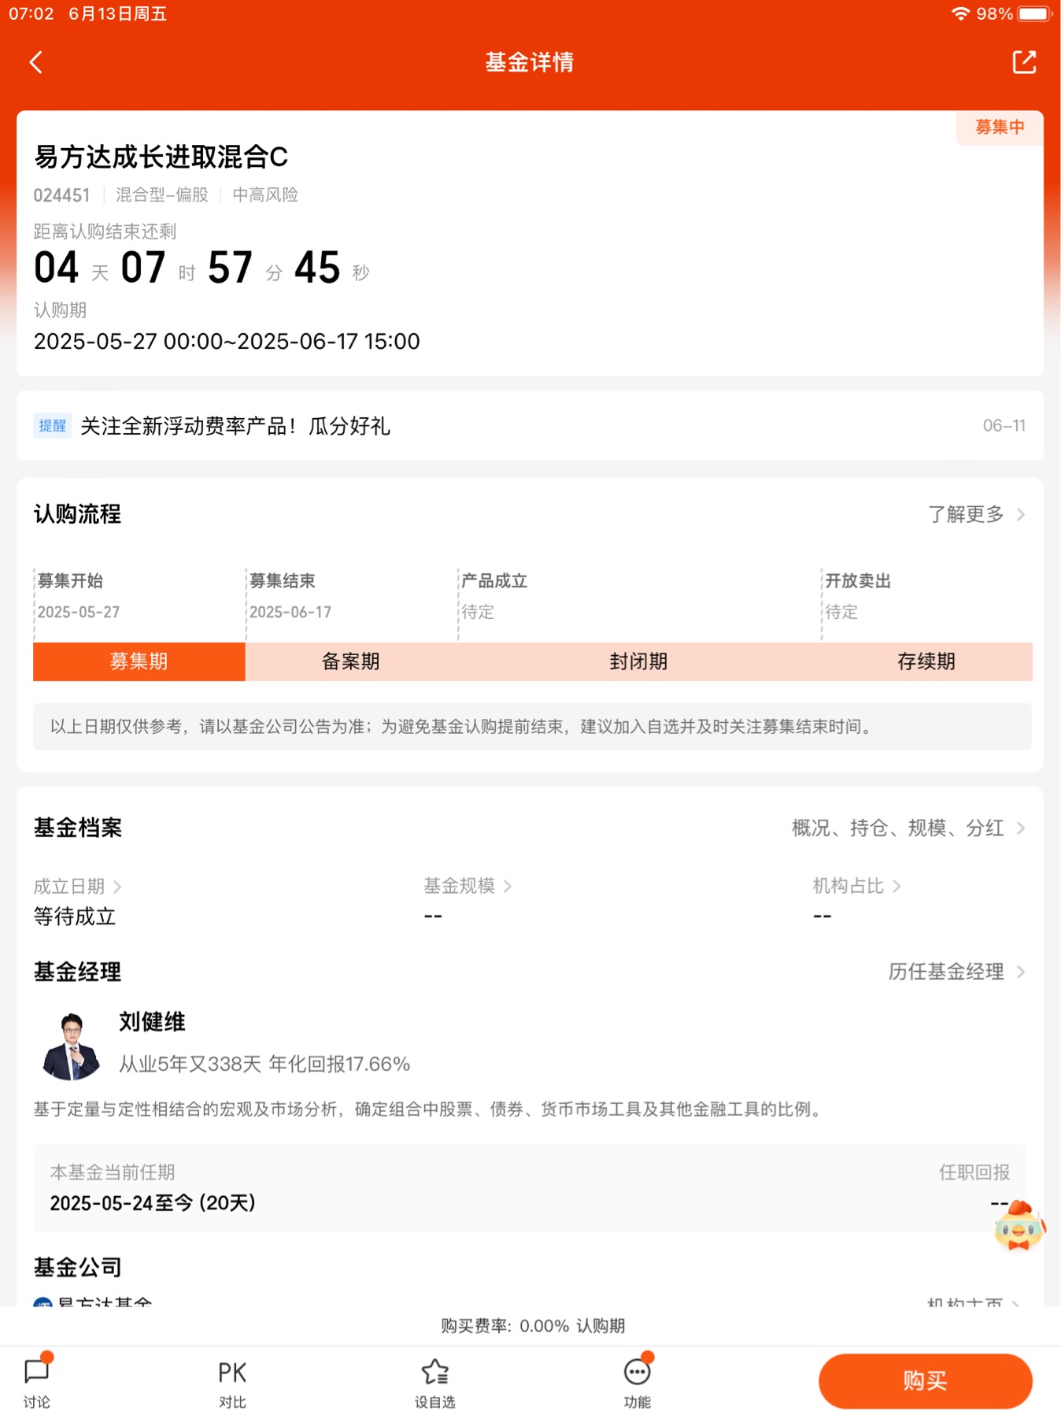Screen dimensions: 1061x1415
Task: Tap the 基金公司 section heading
Action: coord(78,1267)
